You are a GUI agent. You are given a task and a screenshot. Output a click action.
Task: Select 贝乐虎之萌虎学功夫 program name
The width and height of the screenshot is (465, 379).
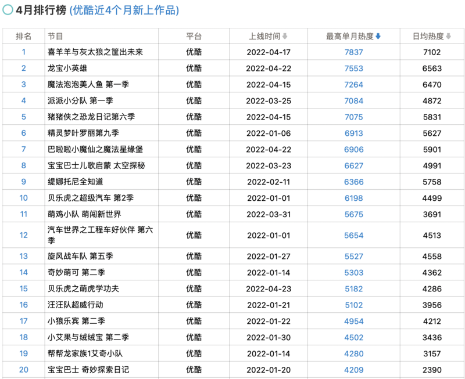(83, 288)
